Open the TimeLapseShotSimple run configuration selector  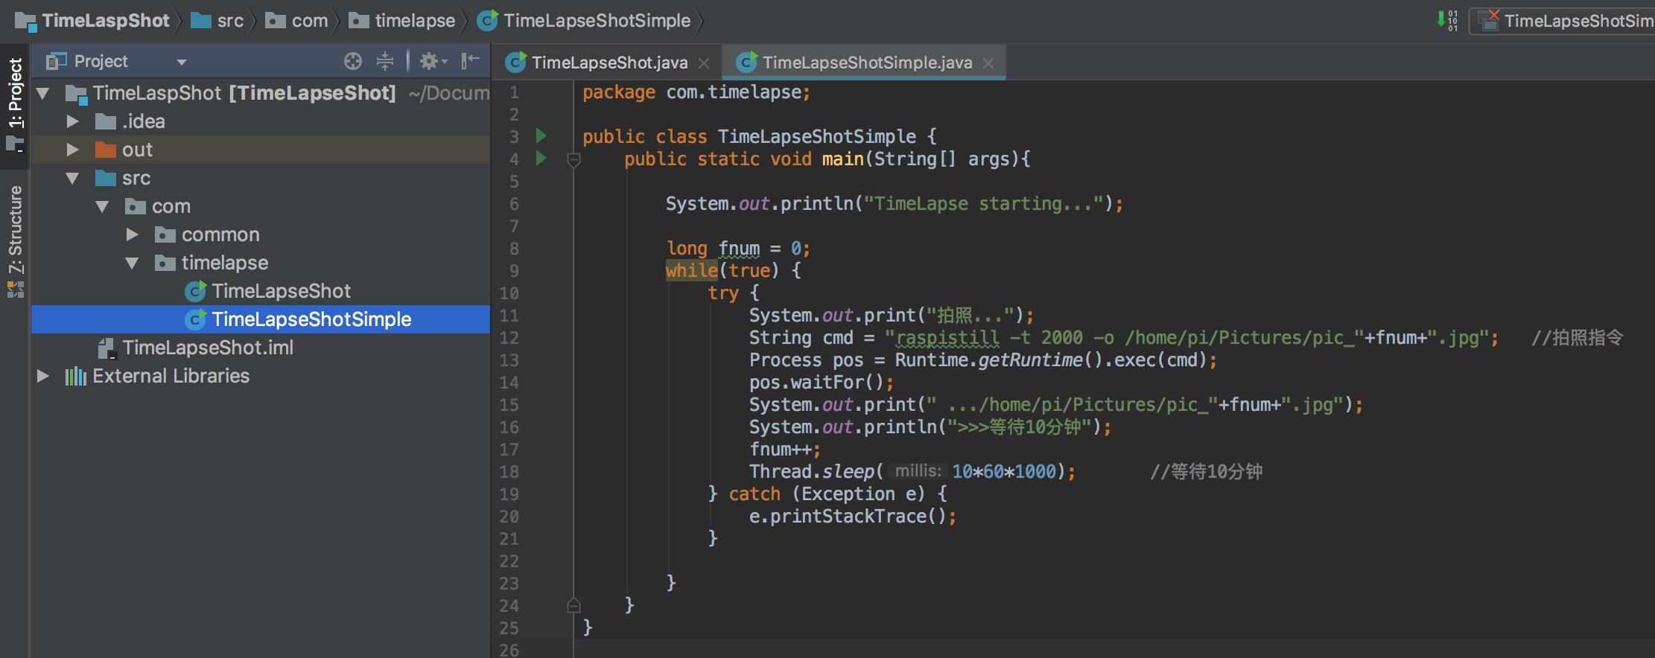coord(1564,21)
